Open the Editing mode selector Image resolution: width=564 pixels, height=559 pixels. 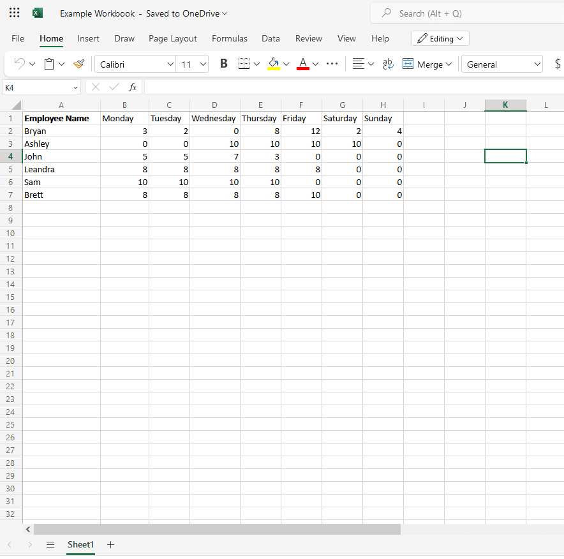coord(440,38)
